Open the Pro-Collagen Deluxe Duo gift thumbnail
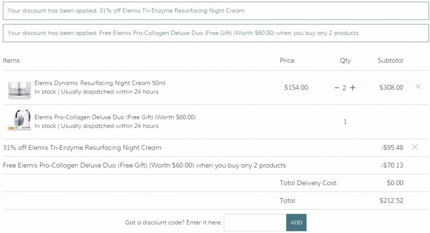Image resolution: width=430 pixels, height=233 pixels. [x=19, y=120]
